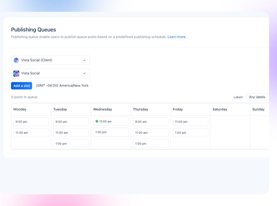This screenshot has width=277, height=206.
Task: Select Tuesday 11:00 am slot
Action: (x=71, y=133)
